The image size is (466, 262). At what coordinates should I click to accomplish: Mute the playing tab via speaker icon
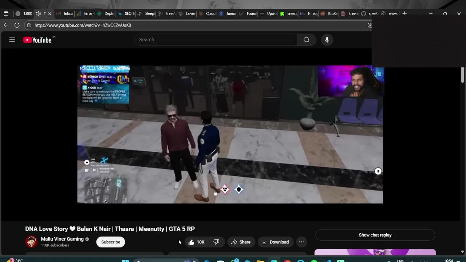coord(38,13)
